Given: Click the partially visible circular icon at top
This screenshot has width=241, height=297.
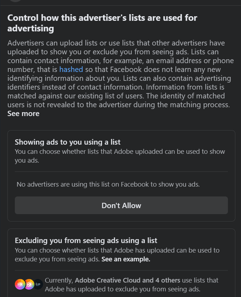Looking at the screenshot, I should click(16, 2).
